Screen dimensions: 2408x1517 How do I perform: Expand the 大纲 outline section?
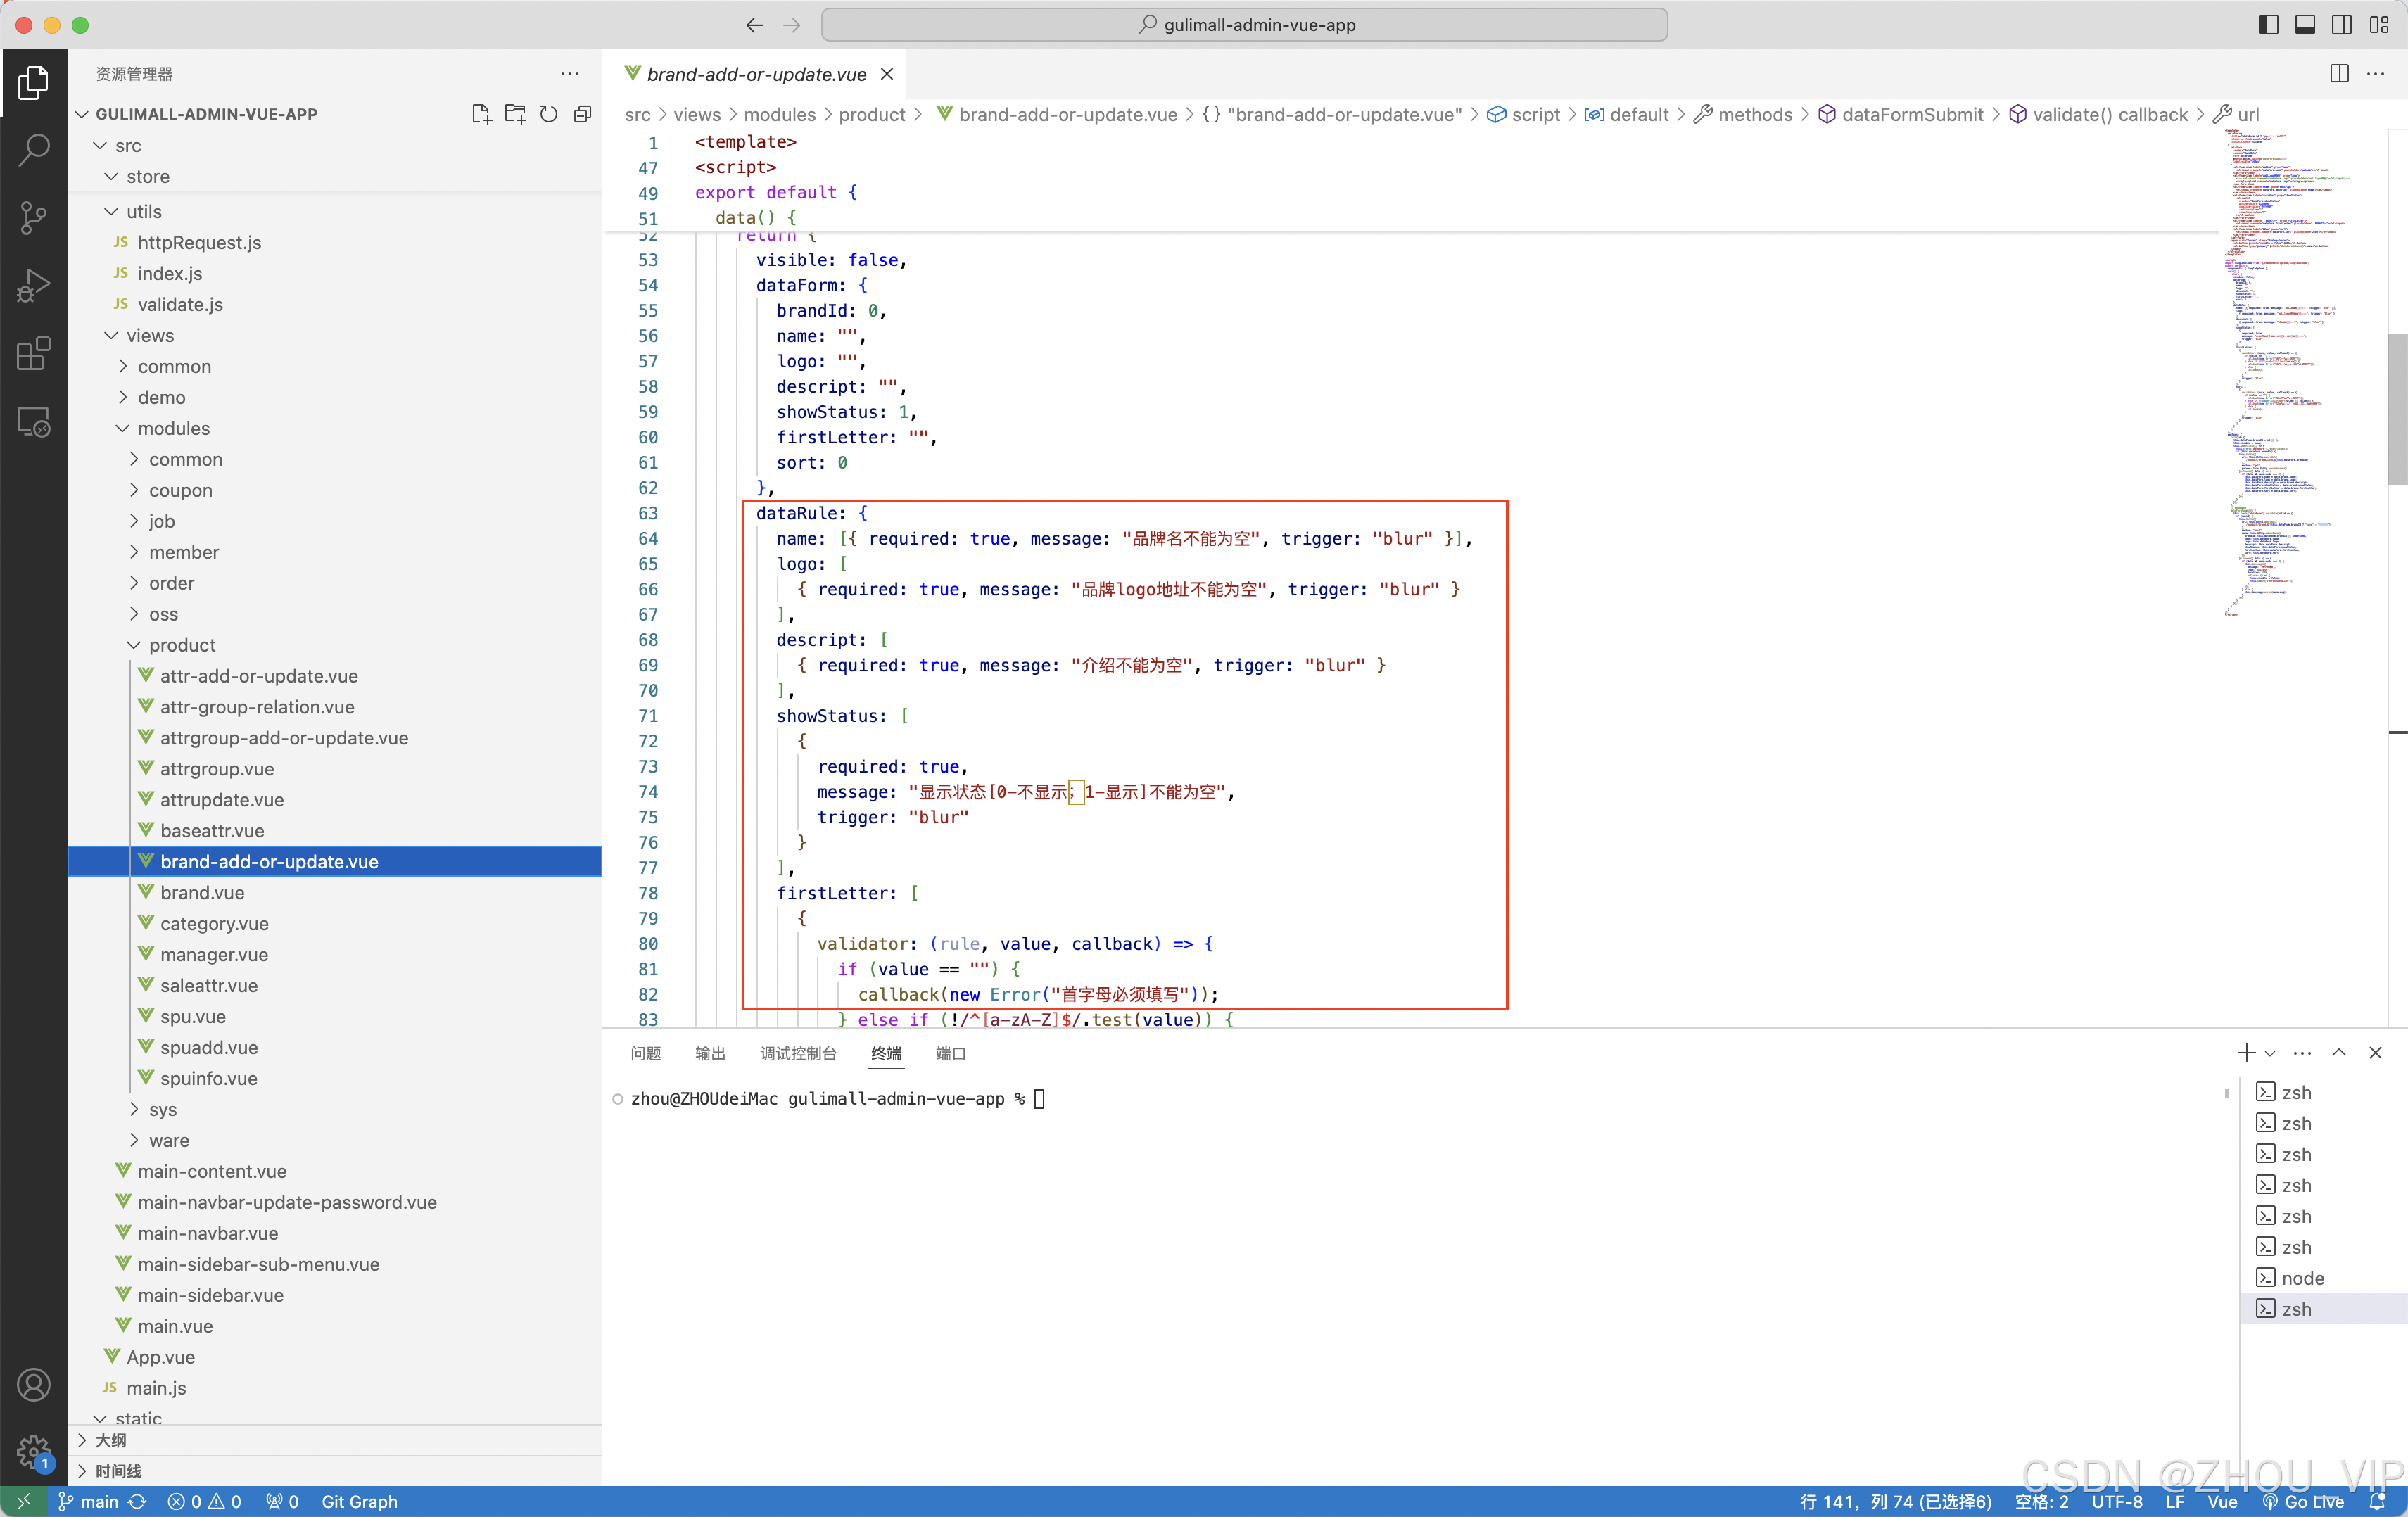click(110, 1440)
